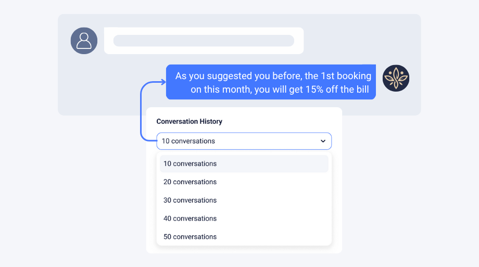Click the "1st booking" words in the reply

[346, 76]
